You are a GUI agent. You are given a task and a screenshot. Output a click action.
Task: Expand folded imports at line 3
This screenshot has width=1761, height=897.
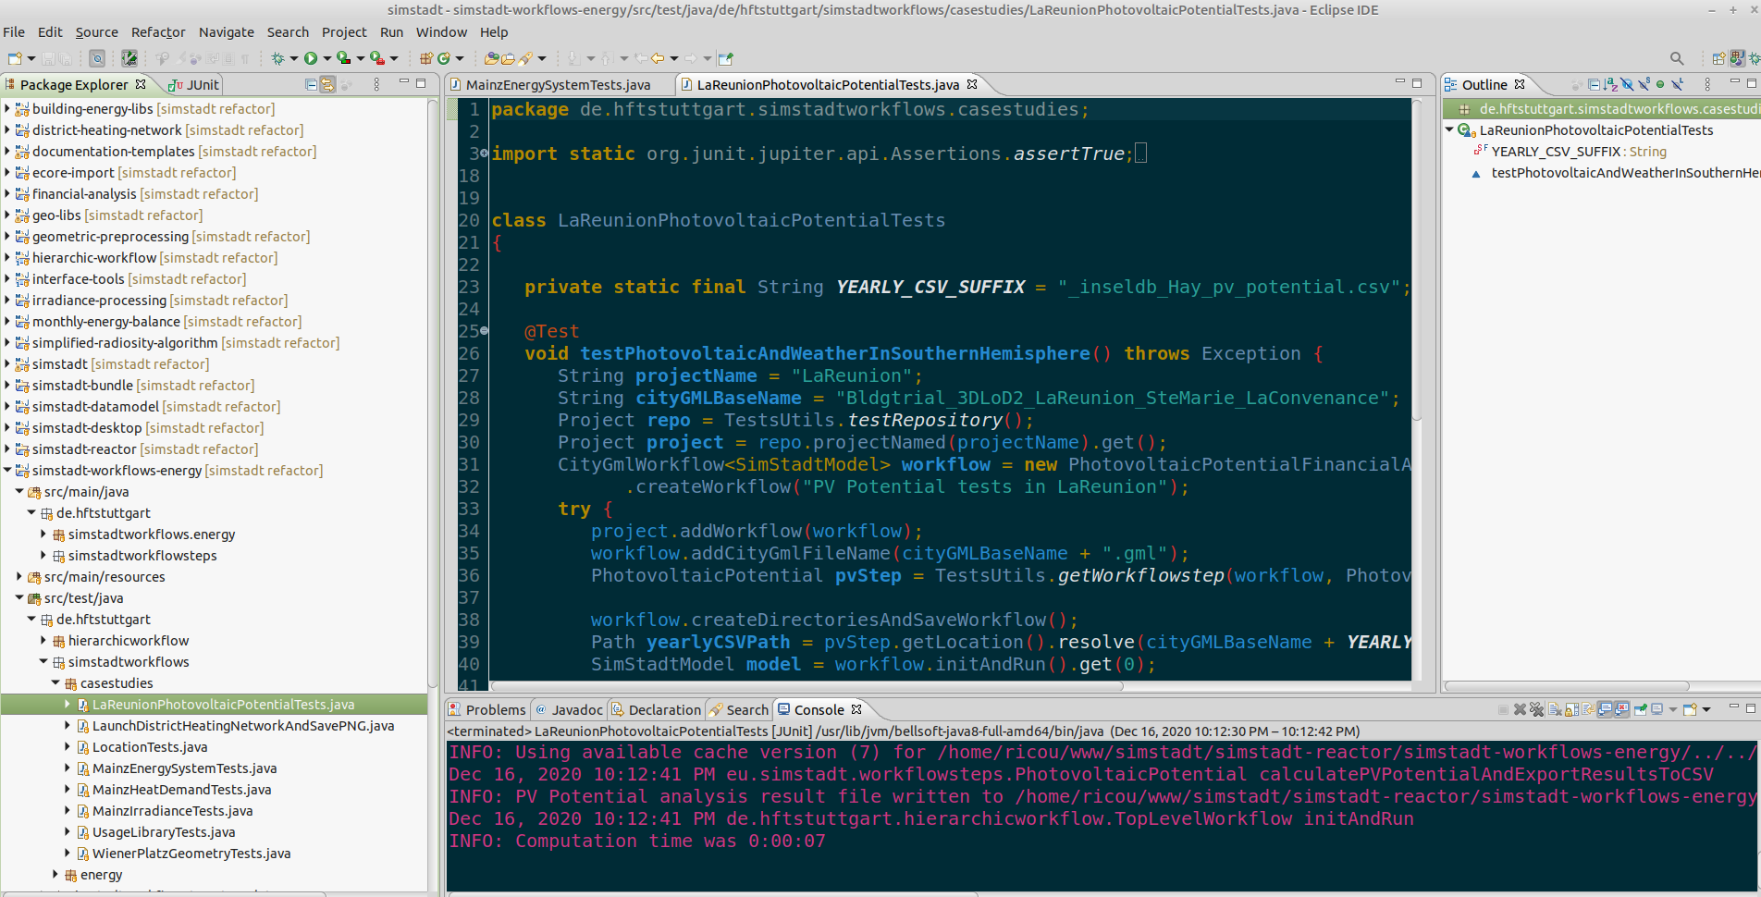484,154
